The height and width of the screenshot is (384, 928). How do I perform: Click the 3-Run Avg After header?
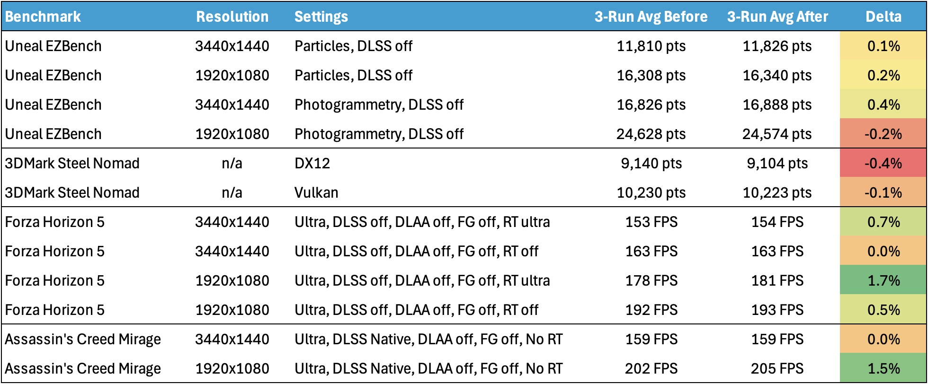(x=777, y=17)
